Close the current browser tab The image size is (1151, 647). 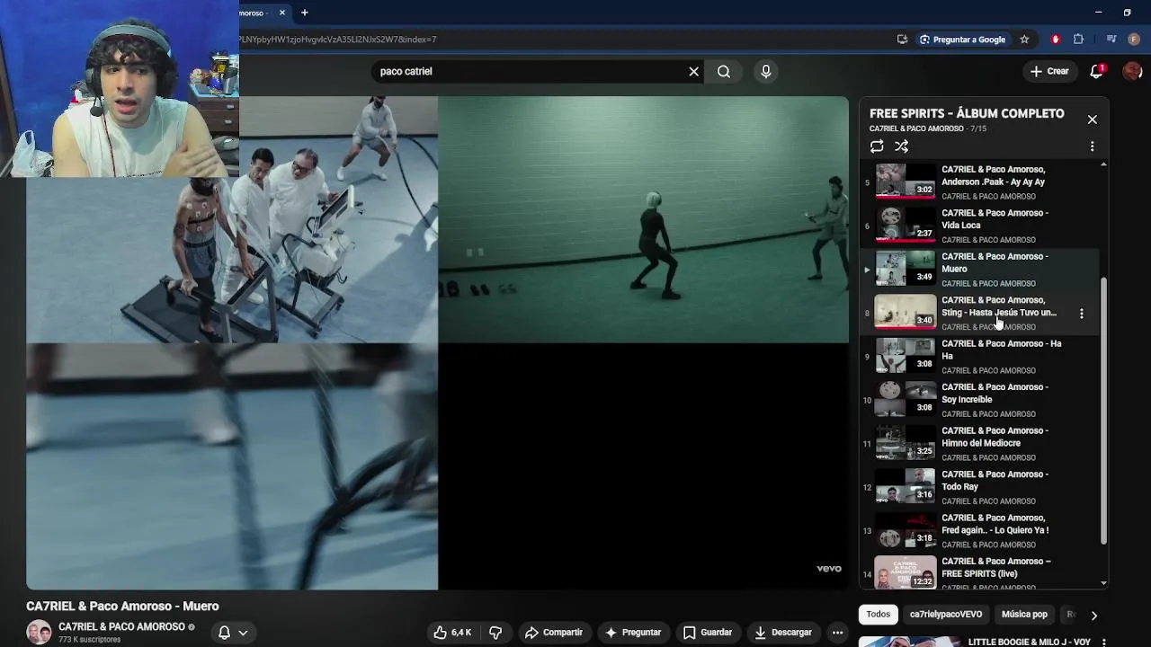(282, 13)
